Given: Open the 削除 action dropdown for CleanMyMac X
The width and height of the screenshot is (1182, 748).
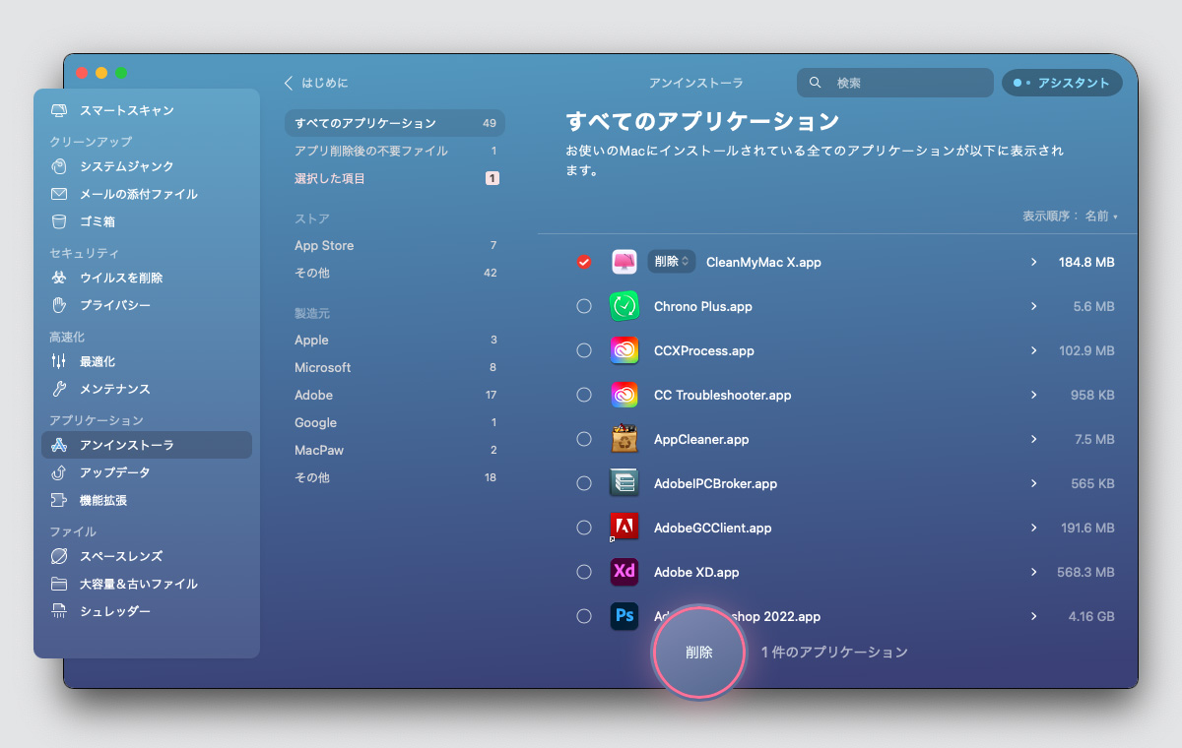Looking at the screenshot, I should coord(672,262).
